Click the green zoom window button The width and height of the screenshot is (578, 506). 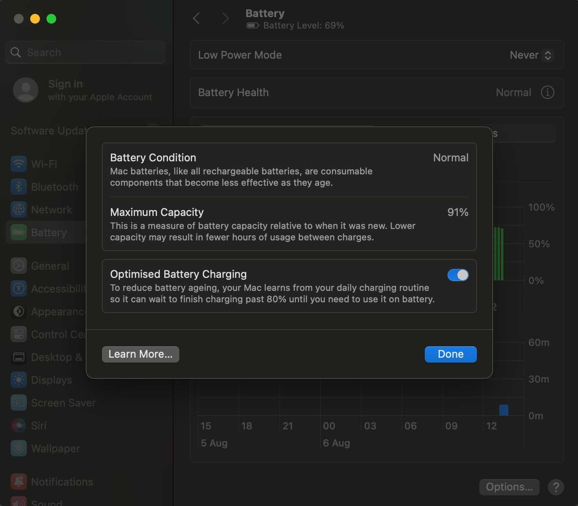(x=51, y=19)
